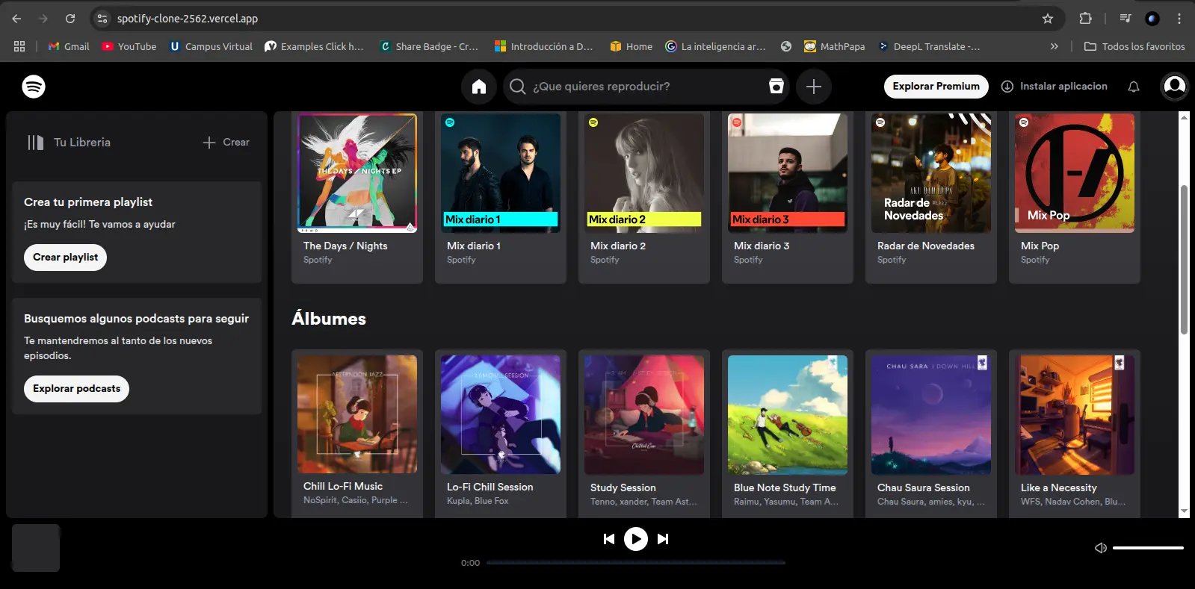This screenshot has width=1195, height=589.
Task: Open YouTube bookmark
Action: tap(129, 46)
